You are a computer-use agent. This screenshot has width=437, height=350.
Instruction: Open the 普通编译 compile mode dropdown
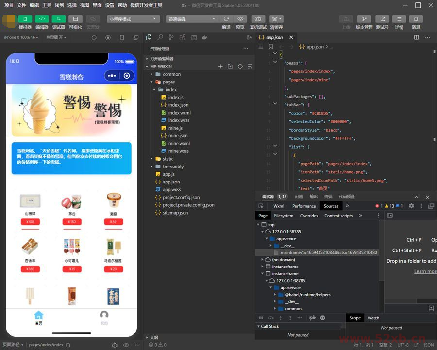[x=193, y=18]
